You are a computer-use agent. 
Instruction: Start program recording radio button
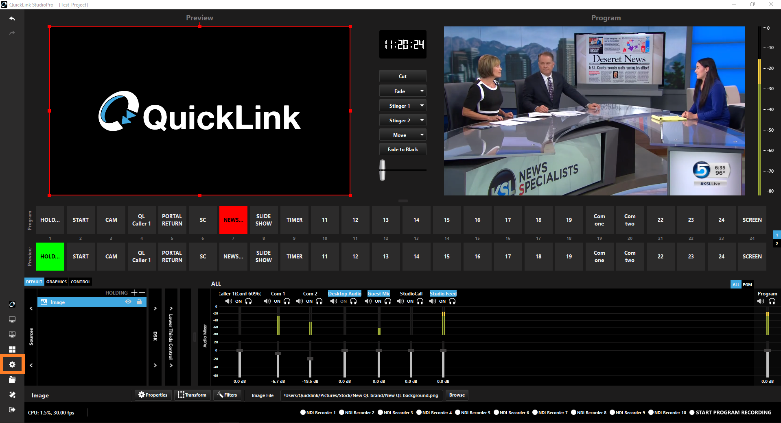(692, 412)
